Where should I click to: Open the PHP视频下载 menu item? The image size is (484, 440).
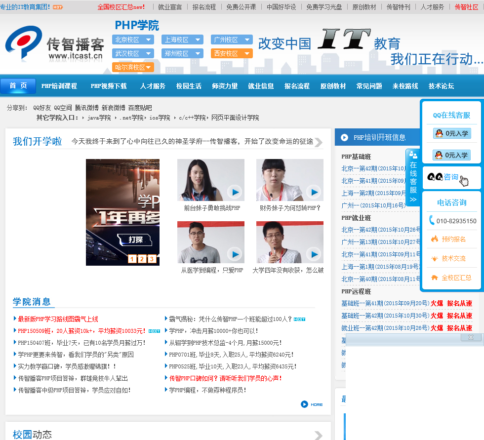click(109, 86)
